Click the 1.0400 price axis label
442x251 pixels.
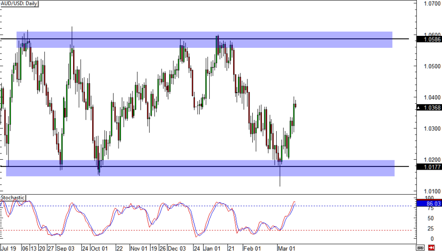coord(432,98)
